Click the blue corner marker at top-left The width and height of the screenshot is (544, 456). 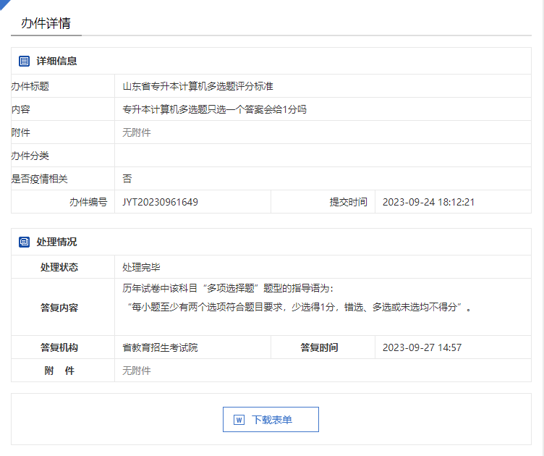tap(4, 3)
